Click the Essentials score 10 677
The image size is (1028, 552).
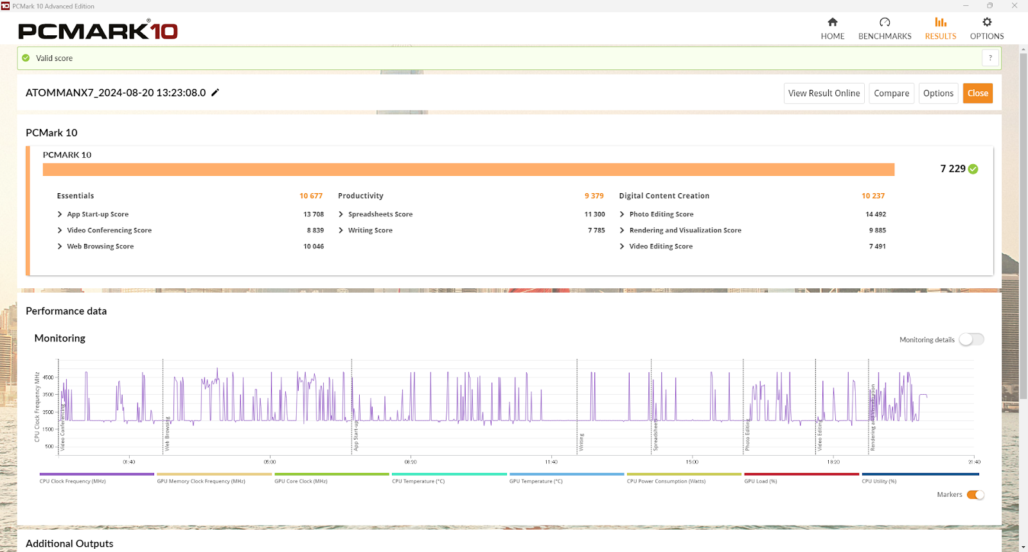[311, 196]
